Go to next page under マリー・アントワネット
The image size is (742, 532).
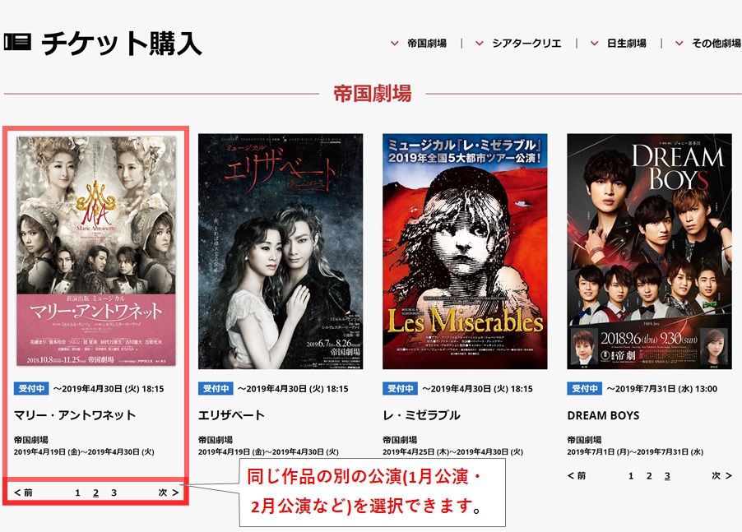coord(169,493)
